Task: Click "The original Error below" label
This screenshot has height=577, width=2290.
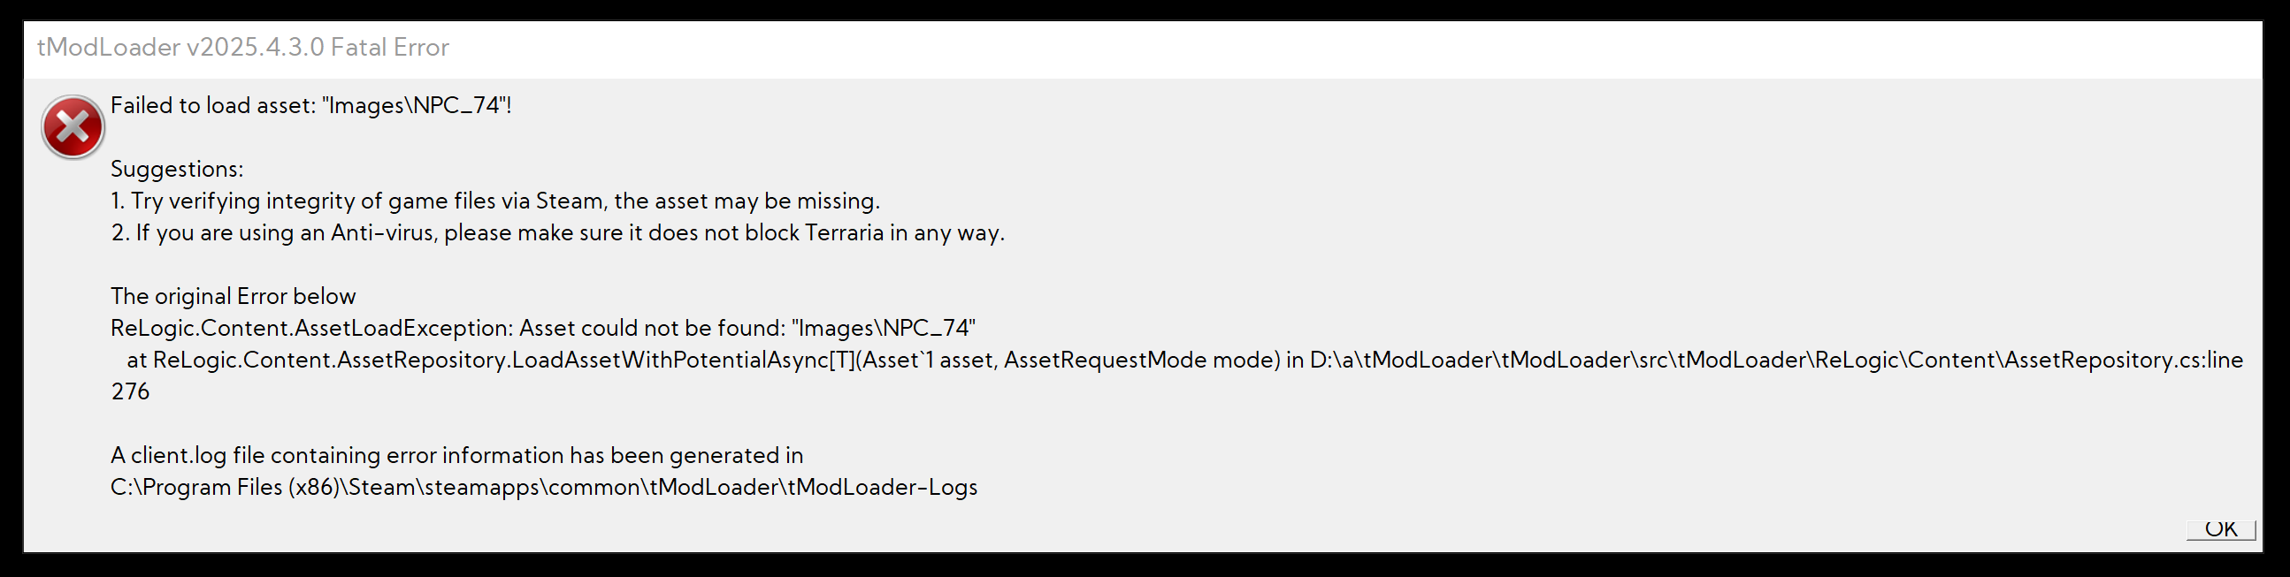Action: (x=233, y=297)
